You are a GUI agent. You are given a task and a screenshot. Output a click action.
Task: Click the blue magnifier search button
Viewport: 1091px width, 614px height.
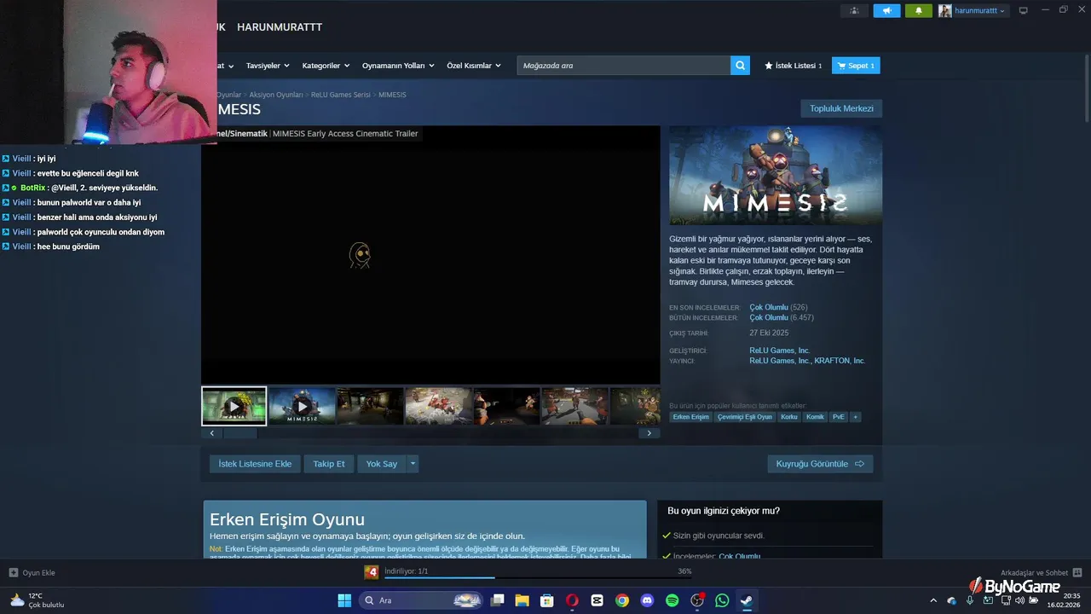pos(740,66)
